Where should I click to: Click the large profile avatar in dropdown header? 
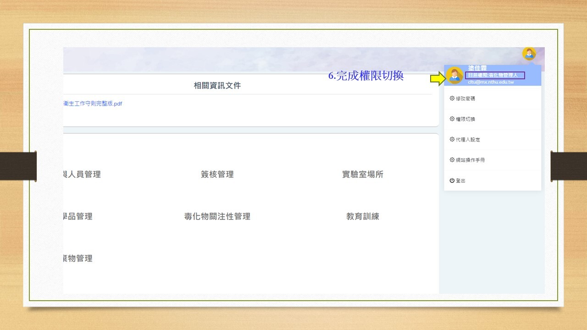(454, 76)
